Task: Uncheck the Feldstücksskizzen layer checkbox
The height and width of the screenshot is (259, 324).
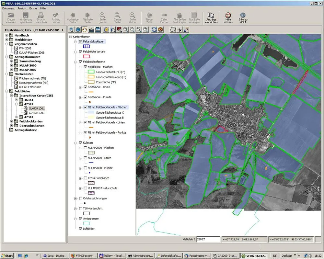Action: click(80, 41)
